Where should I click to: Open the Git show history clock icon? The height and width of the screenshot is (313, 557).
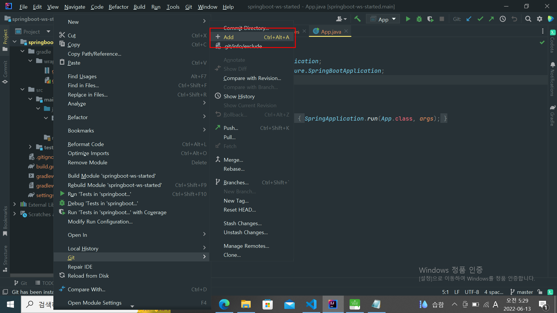pos(503,19)
